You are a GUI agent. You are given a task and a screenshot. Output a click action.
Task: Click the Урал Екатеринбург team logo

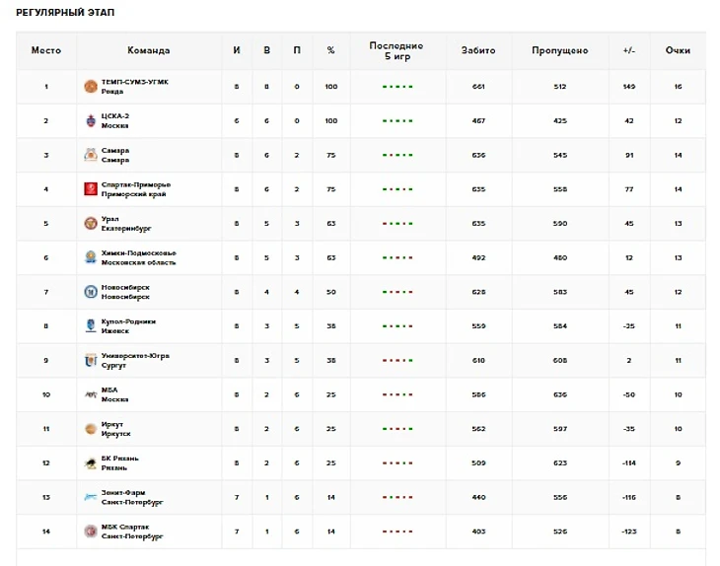(x=91, y=224)
